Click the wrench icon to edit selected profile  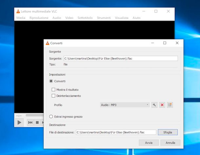(x=154, y=105)
